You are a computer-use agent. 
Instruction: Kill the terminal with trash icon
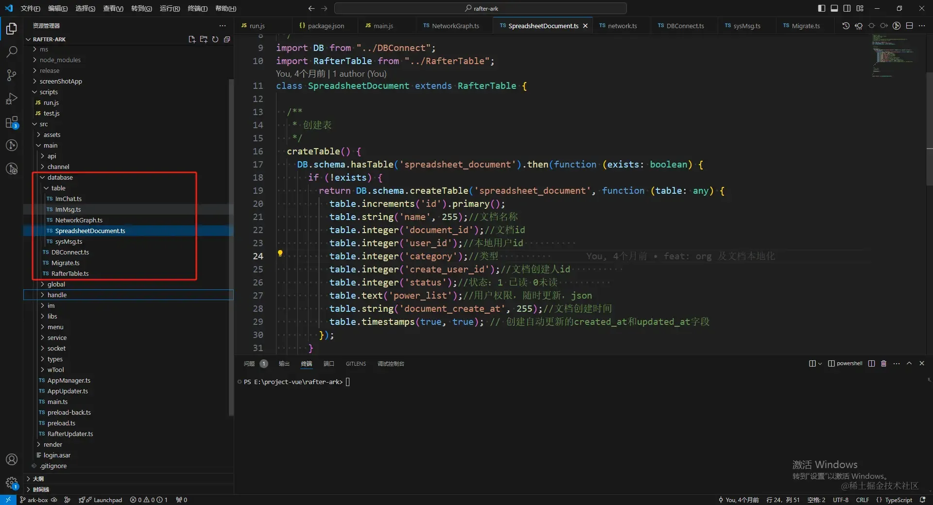[x=883, y=364]
